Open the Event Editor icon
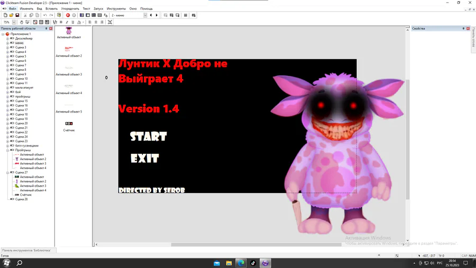 tap(94, 15)
